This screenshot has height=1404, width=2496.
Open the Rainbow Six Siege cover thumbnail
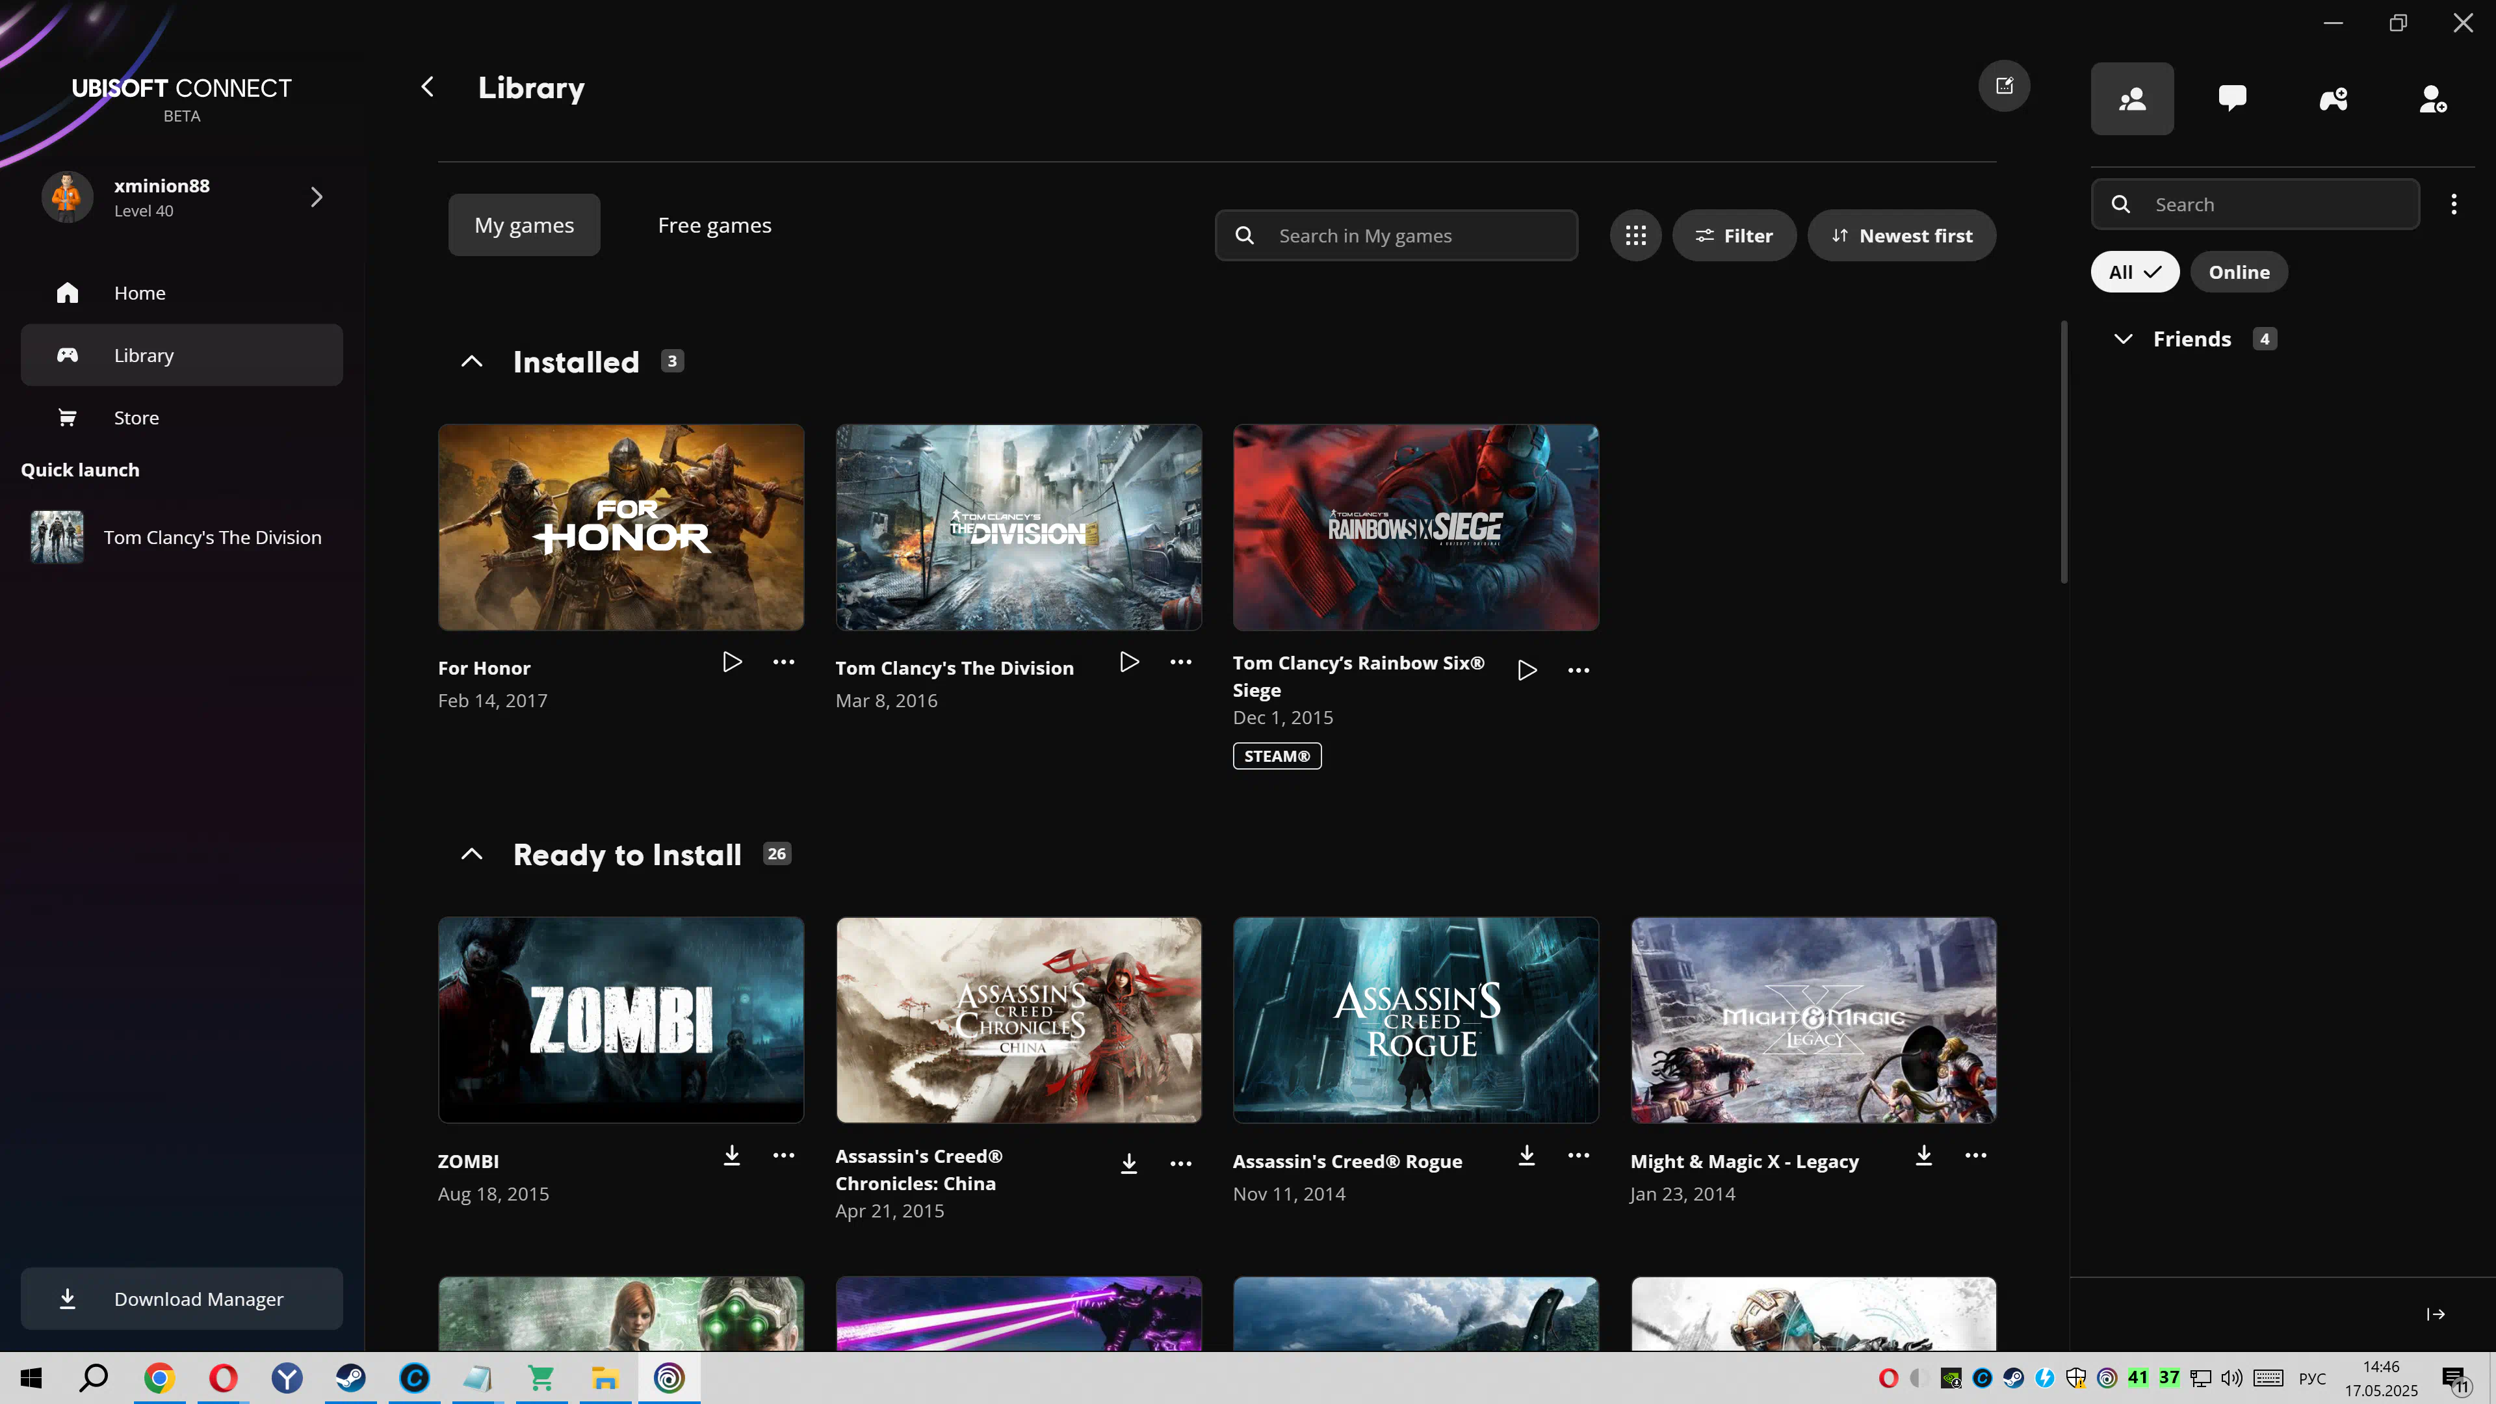click(x=1416, y=528)
